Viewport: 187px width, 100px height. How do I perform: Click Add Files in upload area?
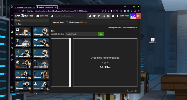tap(105, 67)
